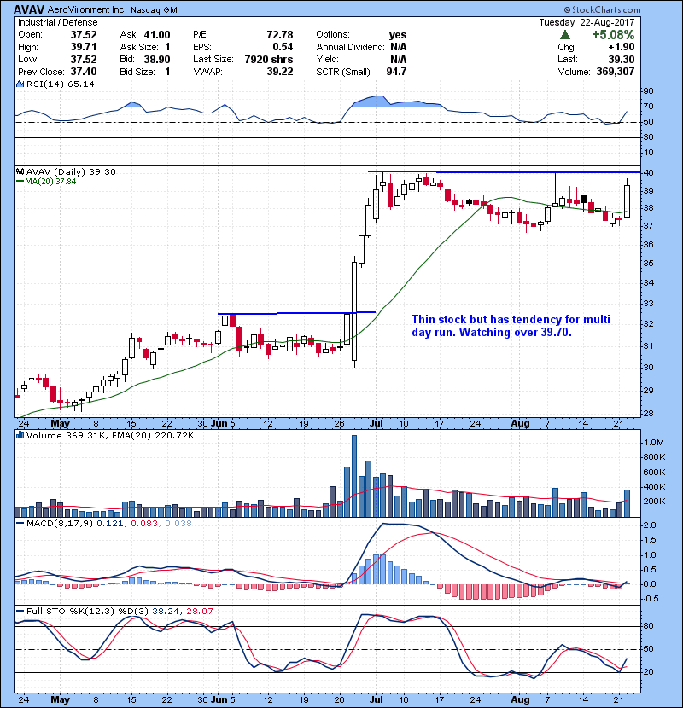Click the stochastic %D value 28.07
The height and width of the screenshot is (708, 683).
[199, 612]
